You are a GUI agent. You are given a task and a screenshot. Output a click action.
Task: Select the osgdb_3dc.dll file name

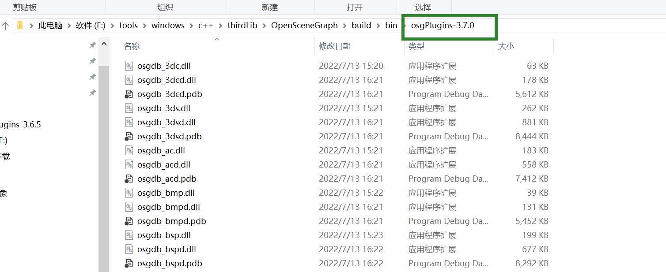(x=164, y=66)
